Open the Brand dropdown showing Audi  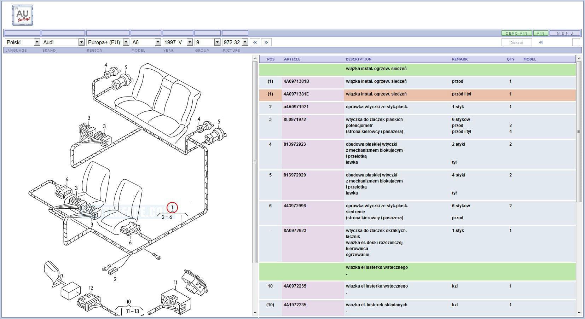pos(63,42)
